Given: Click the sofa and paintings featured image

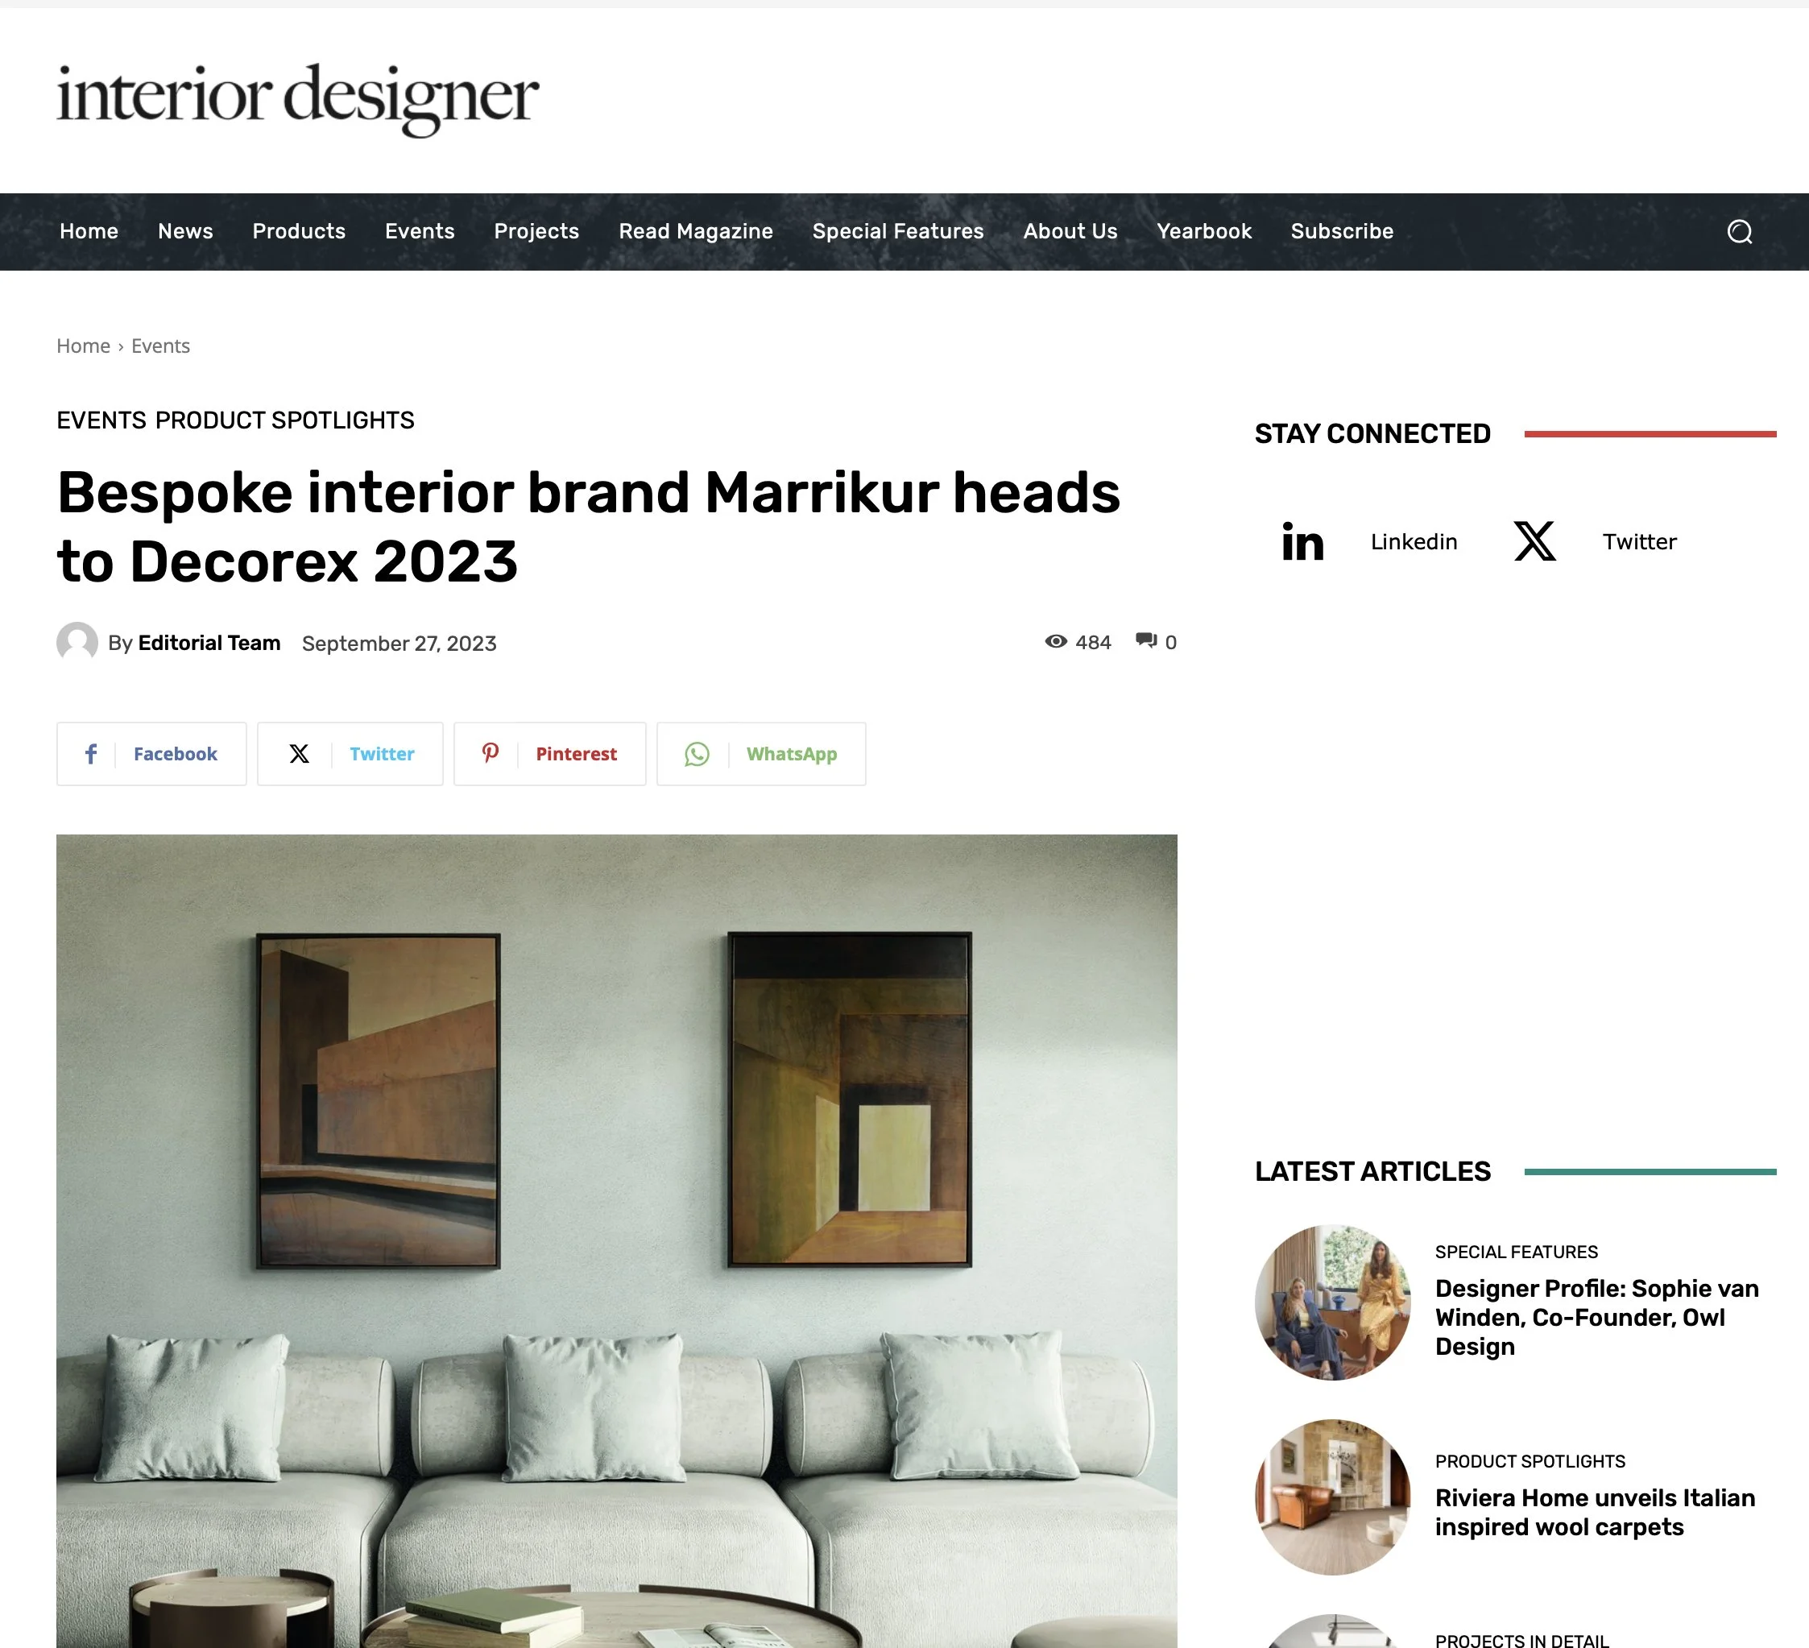Looking at the screenshot, I should [x=616, y=1240].
